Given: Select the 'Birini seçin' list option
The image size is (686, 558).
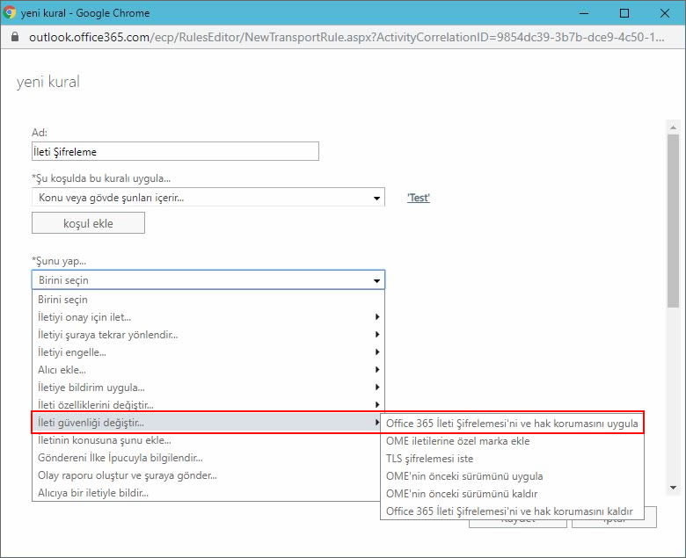Looking at the screenshot, I should tap(208, 300).
